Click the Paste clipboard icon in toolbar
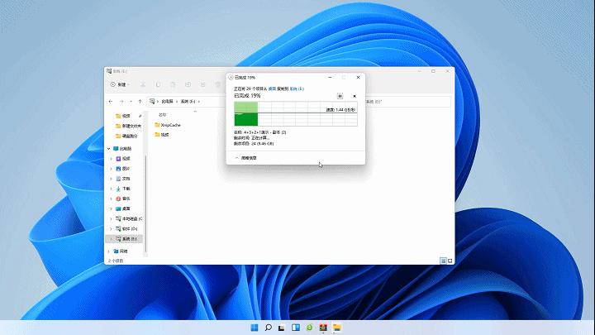Image resolution: width=595 pixels, height=335 pixels. point(173,84)
